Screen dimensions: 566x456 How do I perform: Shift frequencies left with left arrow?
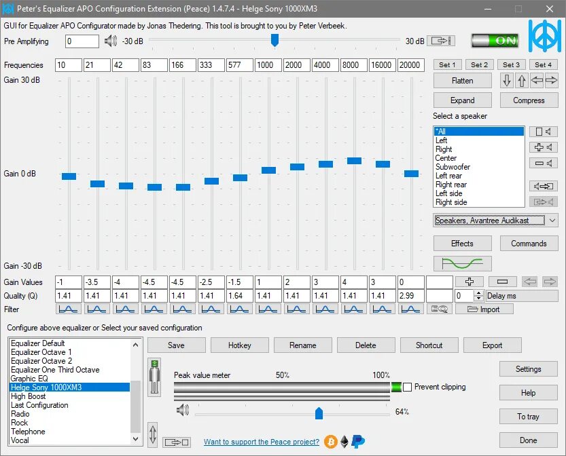coord(537,80)
